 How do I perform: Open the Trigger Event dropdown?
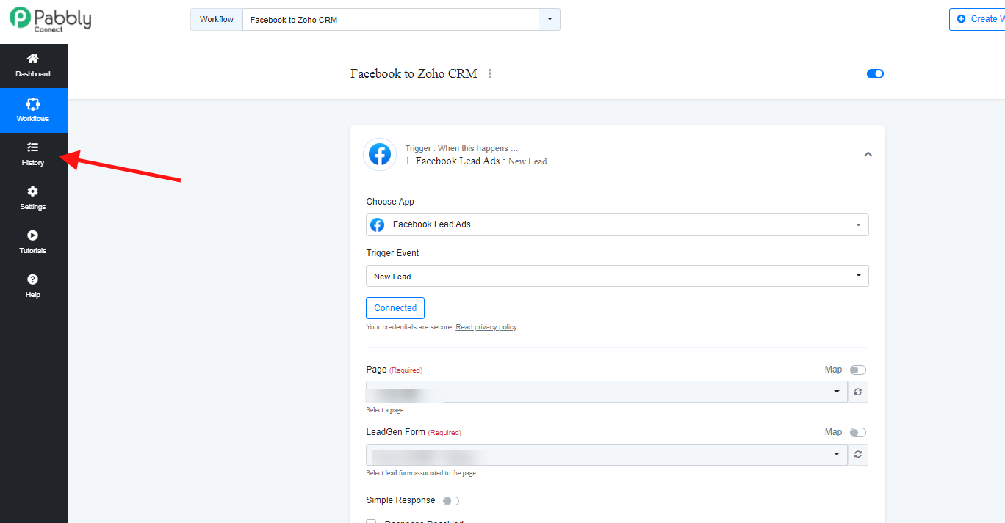[x=617, y=276]
